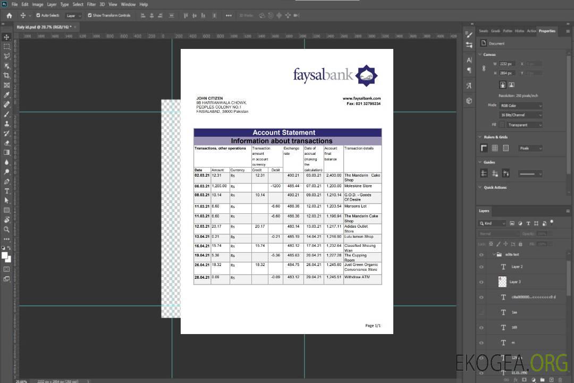Select the Rectangular Marquee tool
The image size is (574, 383).
(x=6, y=47)
